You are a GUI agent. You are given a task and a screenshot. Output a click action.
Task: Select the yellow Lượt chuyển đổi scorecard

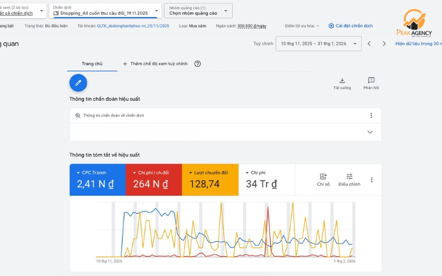tap(210, 180)
